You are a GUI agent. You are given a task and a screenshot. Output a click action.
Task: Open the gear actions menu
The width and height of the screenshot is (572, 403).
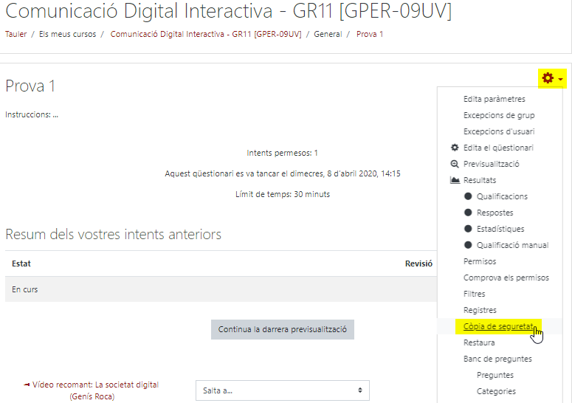[x=548, y=78]
